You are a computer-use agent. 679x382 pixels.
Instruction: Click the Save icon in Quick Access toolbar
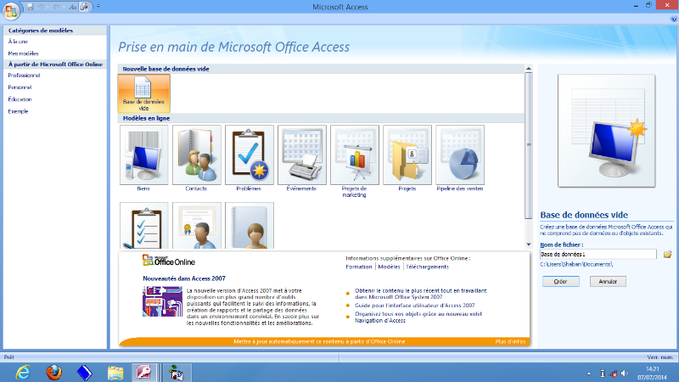(30, 7)
